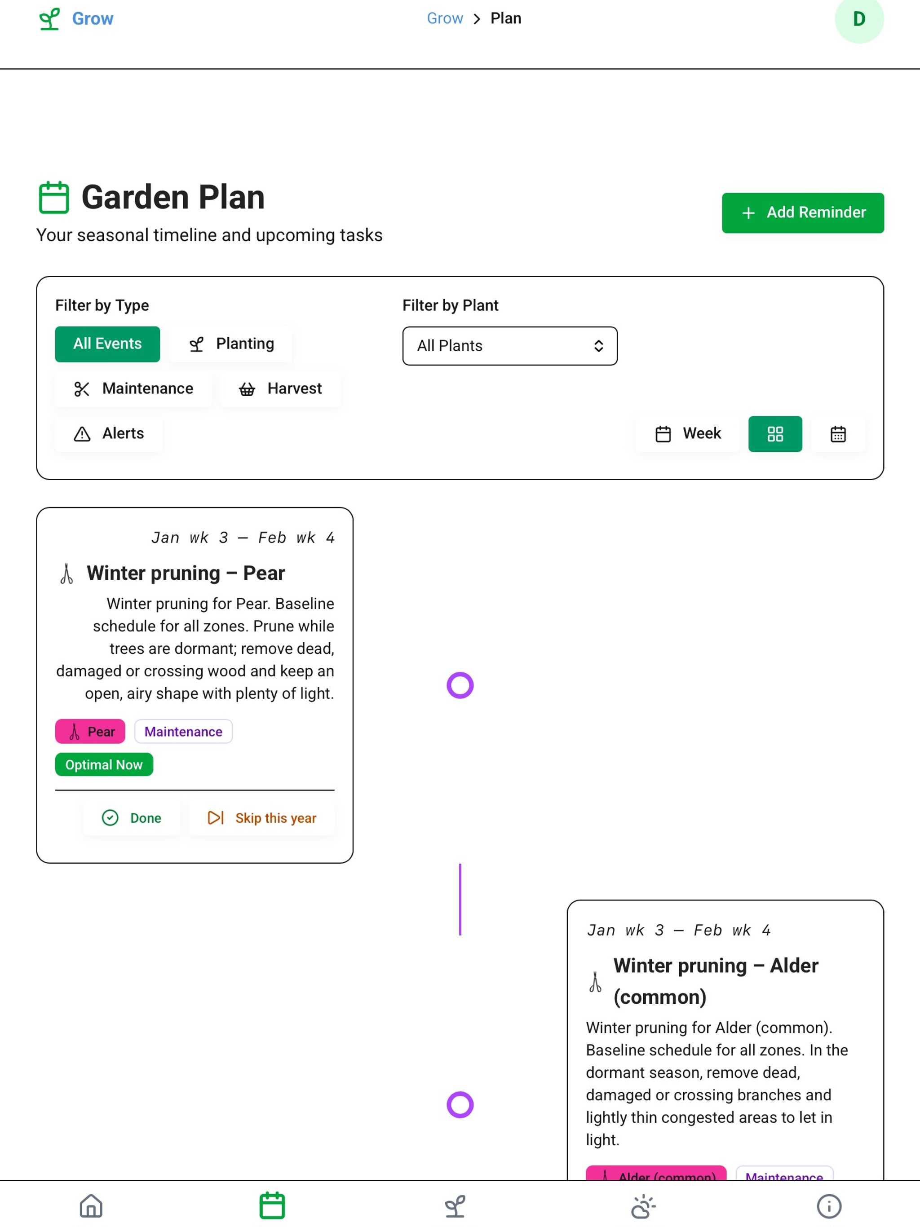Open the weather icon in bottom navigation
This screenshot has width=920, height=1227.
point(642,1205)
